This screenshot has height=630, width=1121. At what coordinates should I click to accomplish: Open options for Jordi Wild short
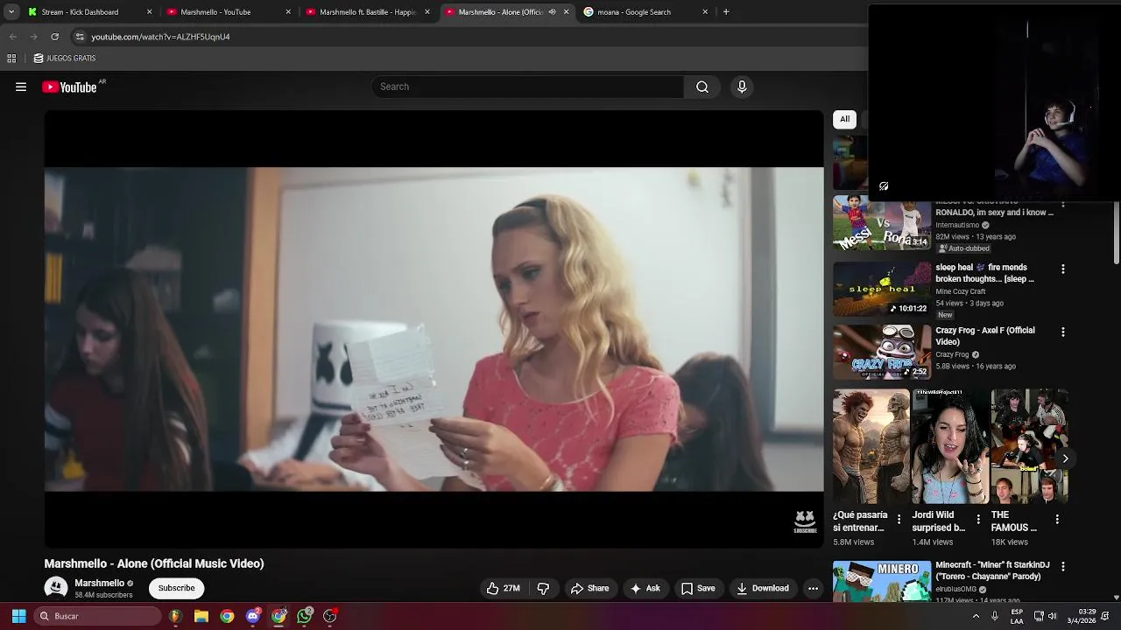point(978,519)
